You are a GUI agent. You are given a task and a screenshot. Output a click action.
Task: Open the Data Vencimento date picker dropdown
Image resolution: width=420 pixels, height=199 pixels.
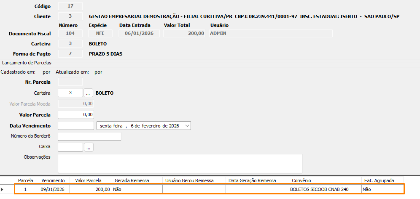pyautogui.click(x=187, y=125)
